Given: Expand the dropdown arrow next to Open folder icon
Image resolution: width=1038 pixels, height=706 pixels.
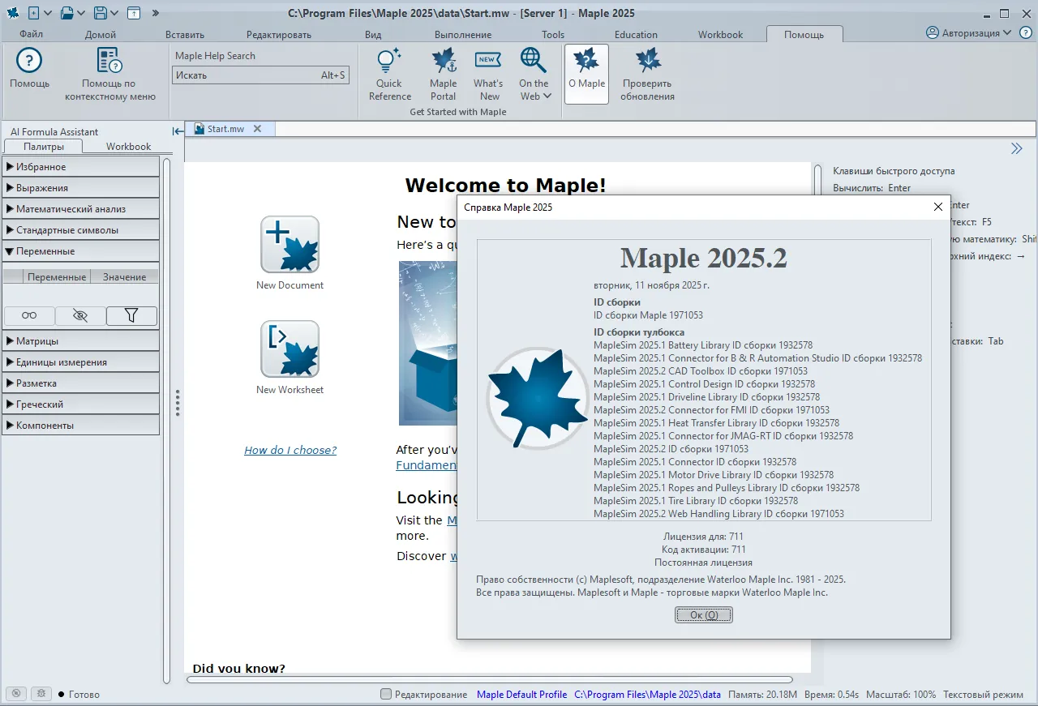Looking at the screenshot, I should 81,13.
